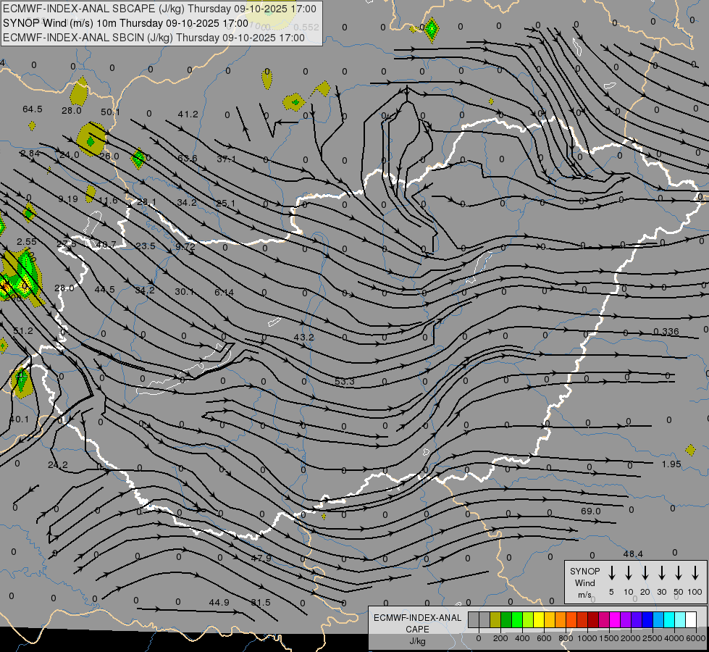Click the 50.1 value on the map

tap(110, 112)
